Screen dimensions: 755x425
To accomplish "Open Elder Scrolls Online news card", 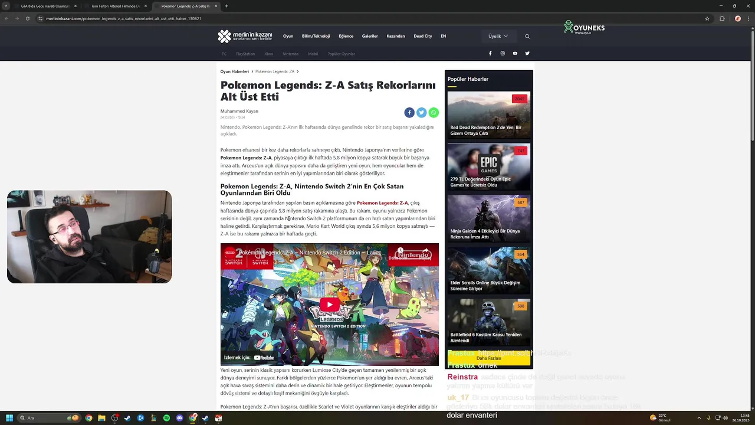I will (x=489, y=270).
